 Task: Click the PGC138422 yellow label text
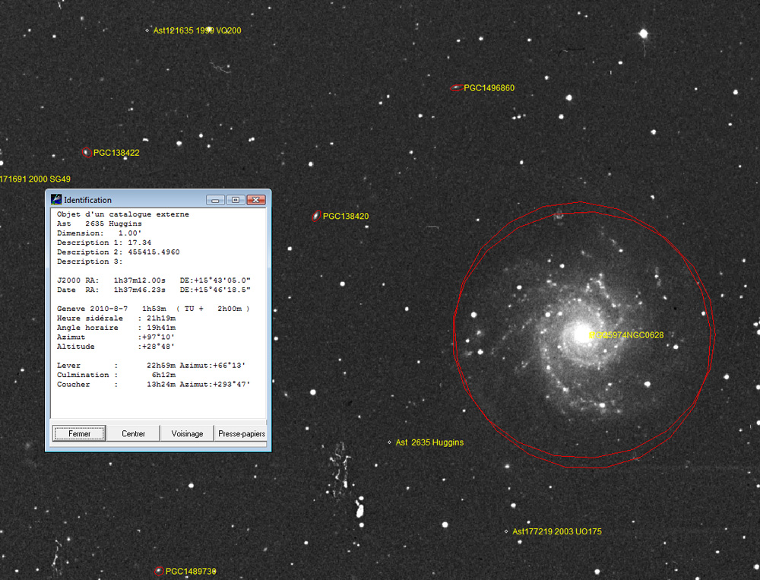coord(116,152)
